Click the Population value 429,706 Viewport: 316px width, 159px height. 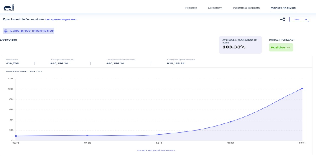click(x=13, y=63)
